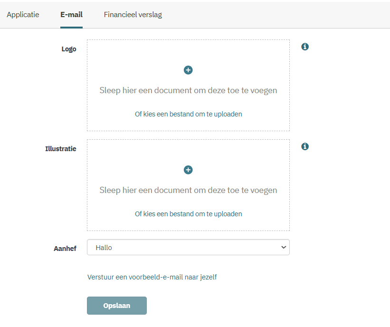This screenshot has height=327, width=390.
Task: Select the E-mail tab
Action: [71, 15]
